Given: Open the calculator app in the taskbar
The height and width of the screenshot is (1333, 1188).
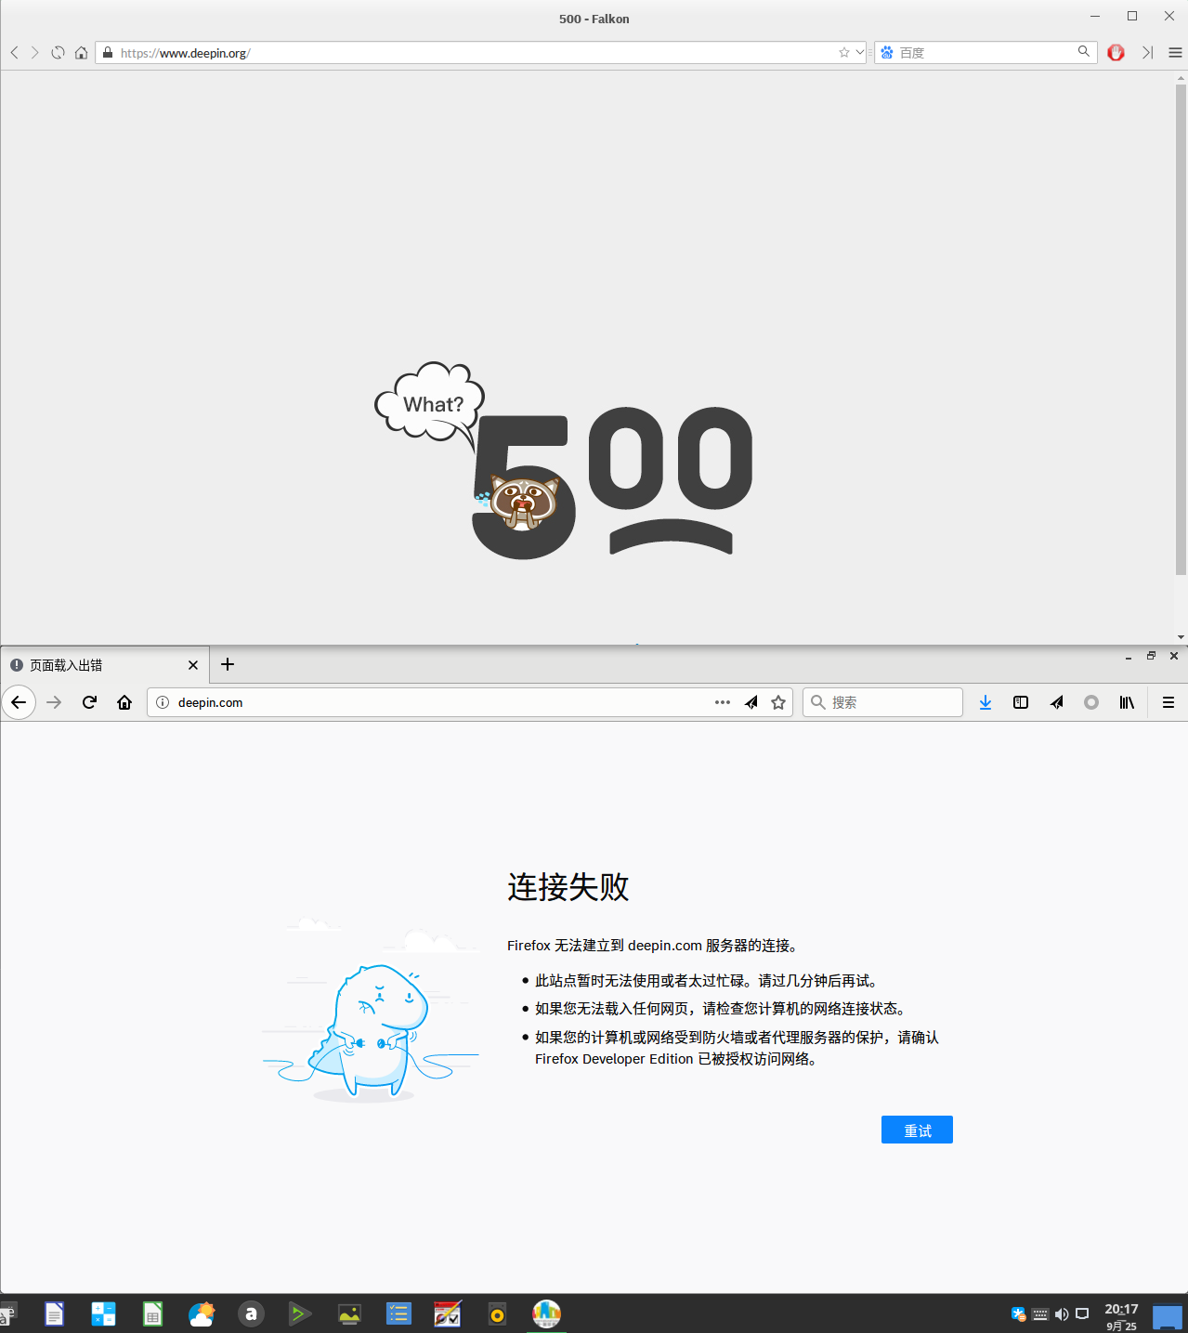Looking at the screenshot, I should click(x=103, y=1313).
